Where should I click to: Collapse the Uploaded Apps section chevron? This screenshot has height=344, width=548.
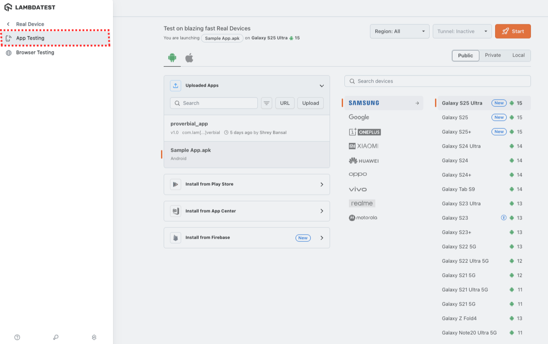(322, 85)
